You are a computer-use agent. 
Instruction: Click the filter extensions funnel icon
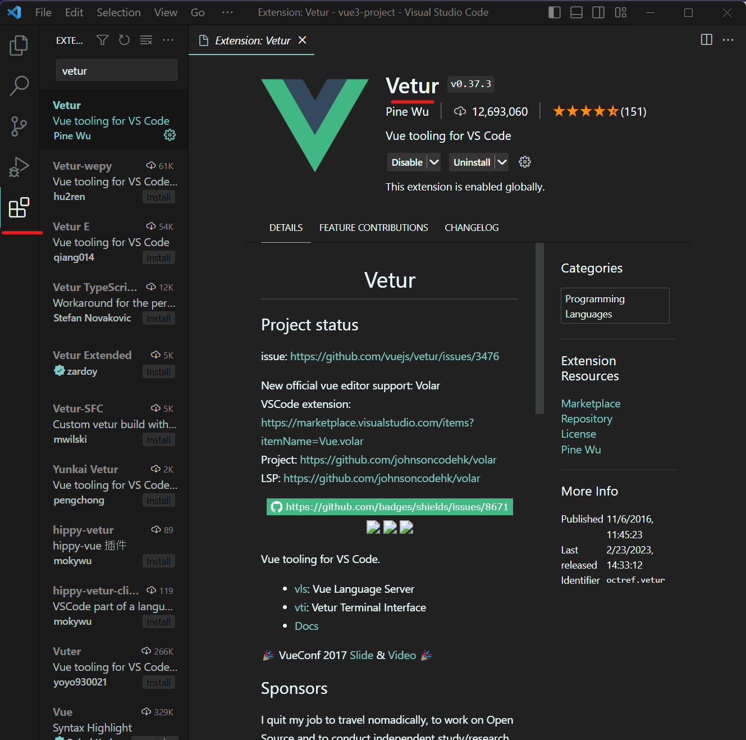pos(102,40)
